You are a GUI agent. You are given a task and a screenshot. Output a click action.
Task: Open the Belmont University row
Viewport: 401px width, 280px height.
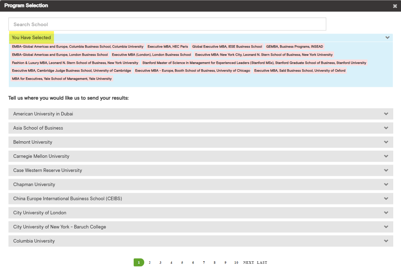[201, 142]
